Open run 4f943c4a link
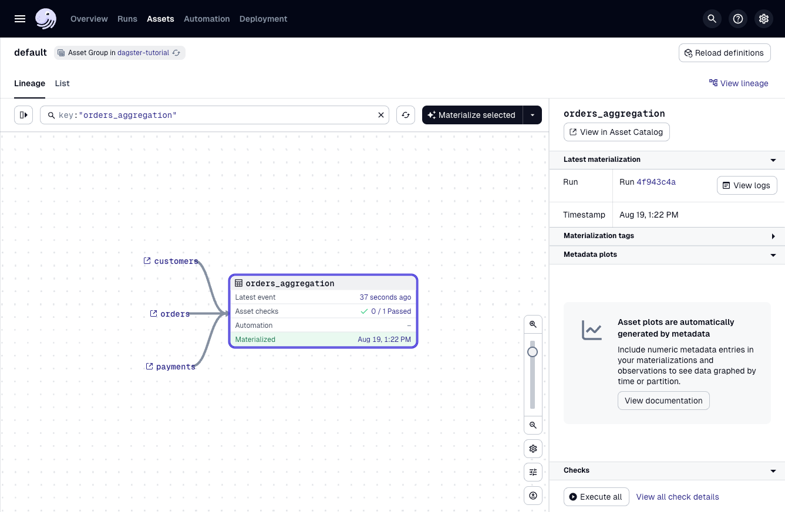The image size is (785, 512). click(x=656, y=182)
